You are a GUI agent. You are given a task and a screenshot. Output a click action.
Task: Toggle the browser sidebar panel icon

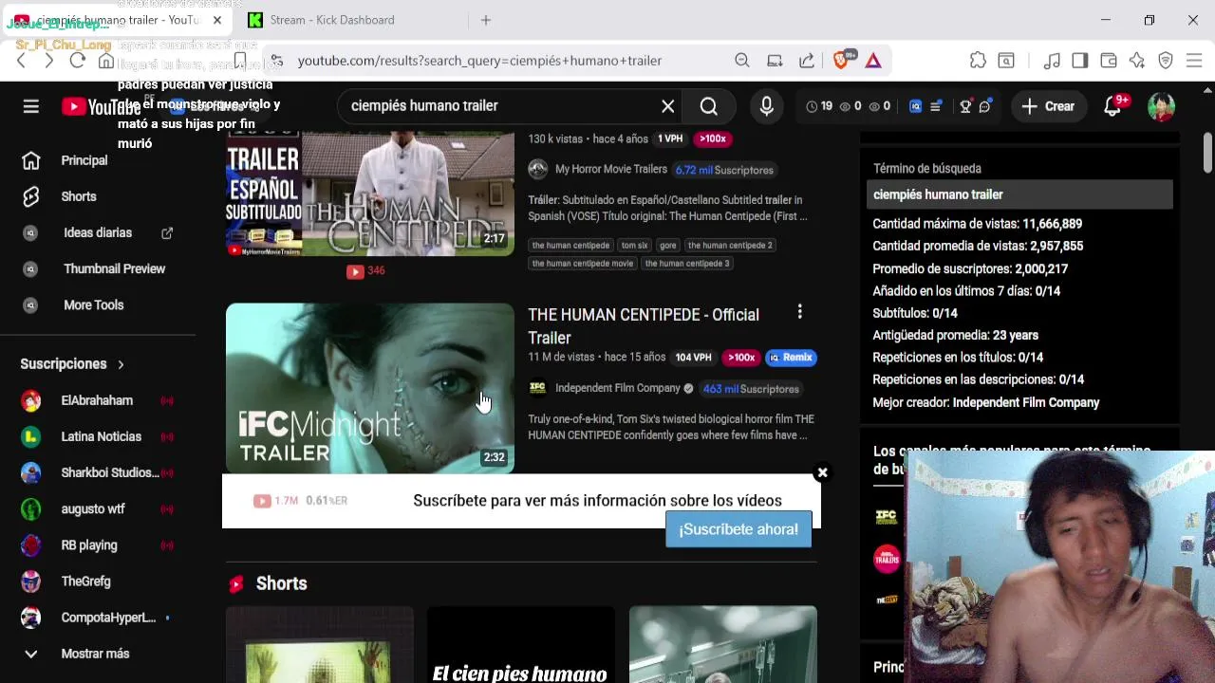tap(1080, 61)
